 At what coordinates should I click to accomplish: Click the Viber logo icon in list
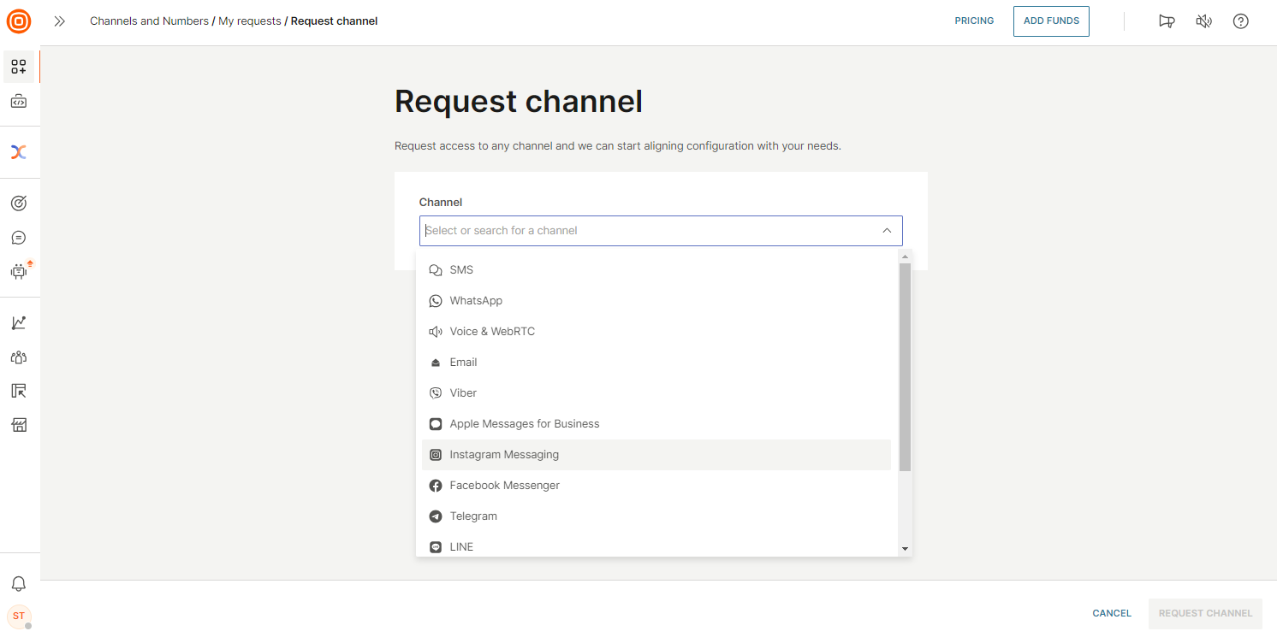click(436, 393)
